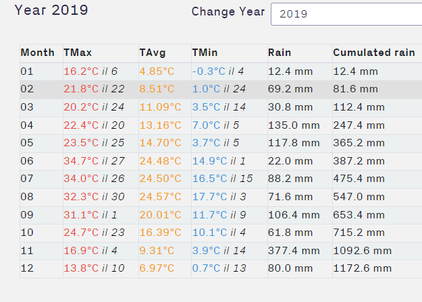Click TMin value 14.9°C il 1
This screenshot has height=302, width=422.
coord(219,161)
